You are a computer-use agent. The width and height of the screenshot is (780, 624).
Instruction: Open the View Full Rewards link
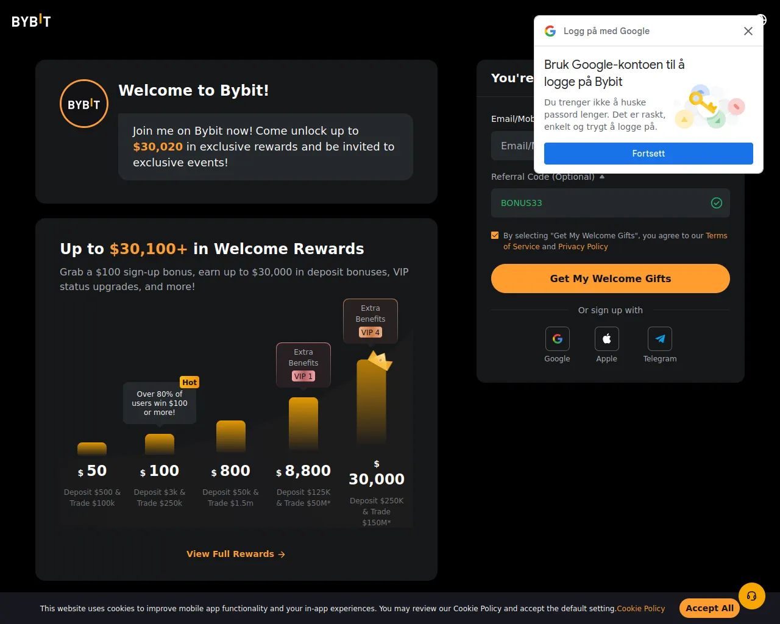[x=236, y=554]
